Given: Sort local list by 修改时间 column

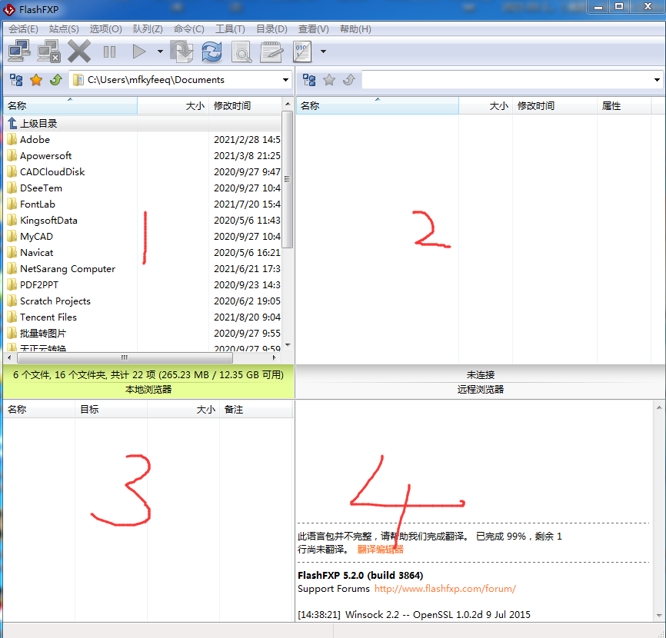Looking at the screenshot, I should pos(245,106).
